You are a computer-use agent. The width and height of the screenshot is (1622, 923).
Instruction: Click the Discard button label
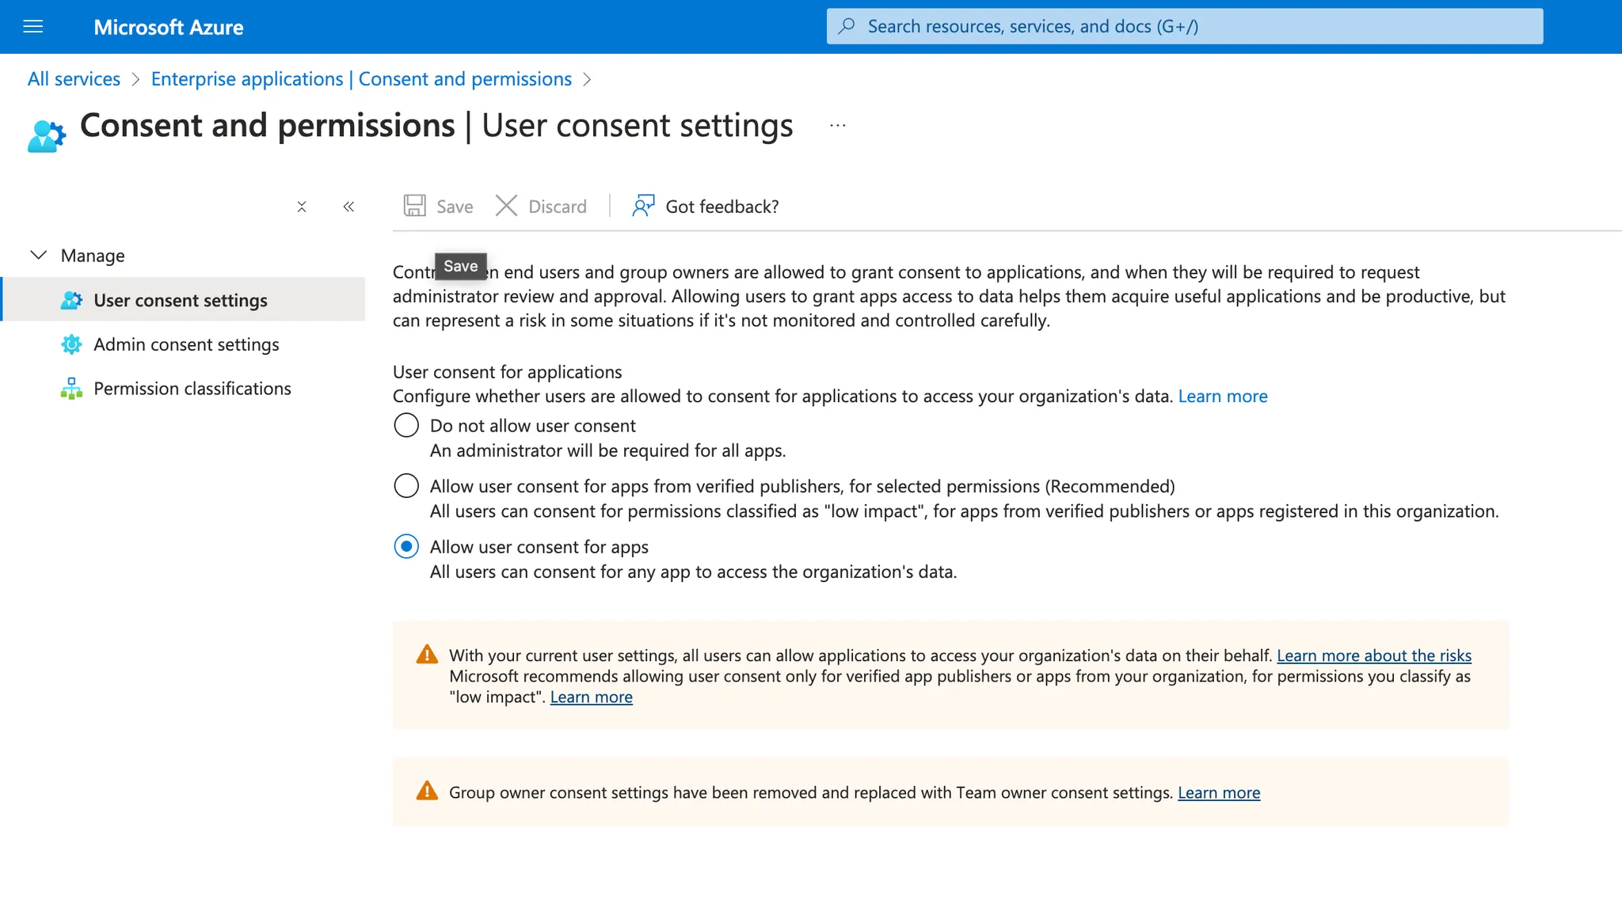tap(558, 207)
